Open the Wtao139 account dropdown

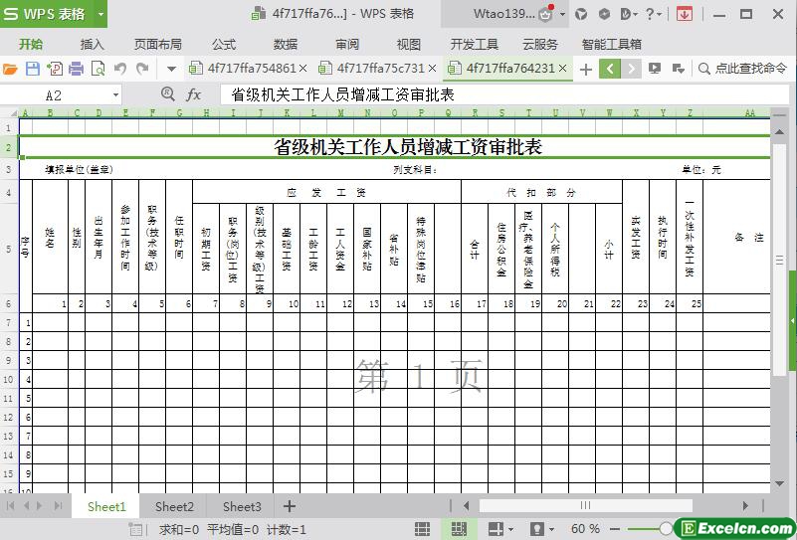click(x=563, y=14)
